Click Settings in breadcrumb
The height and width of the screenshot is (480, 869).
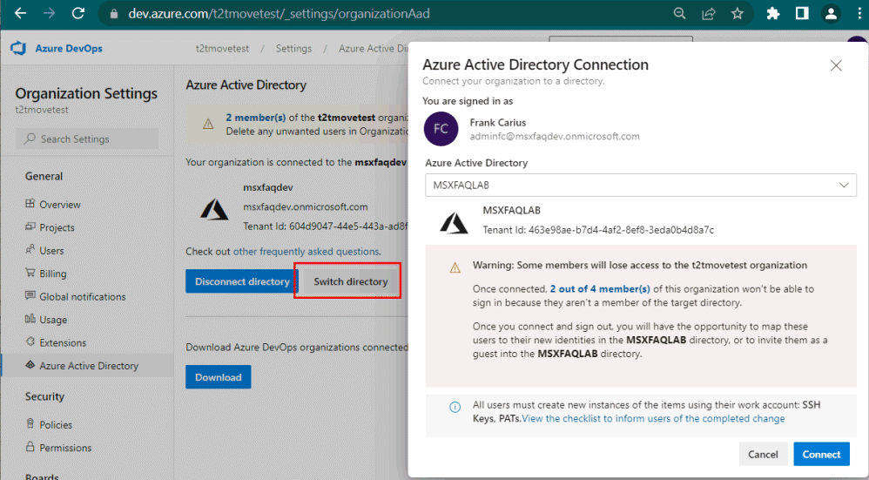(x=293, y=49)
